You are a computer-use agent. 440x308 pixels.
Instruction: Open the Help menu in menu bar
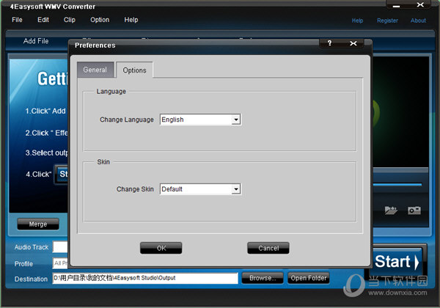131,20
